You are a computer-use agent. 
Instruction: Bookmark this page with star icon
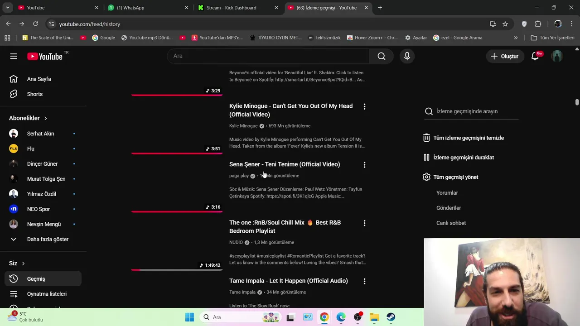(505, 24)
